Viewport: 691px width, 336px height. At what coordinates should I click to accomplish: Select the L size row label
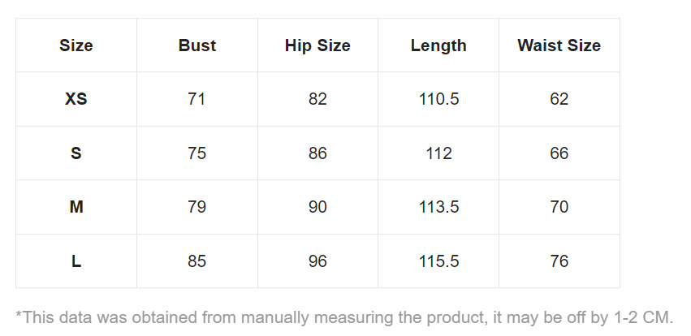click(x=76, y=261)
